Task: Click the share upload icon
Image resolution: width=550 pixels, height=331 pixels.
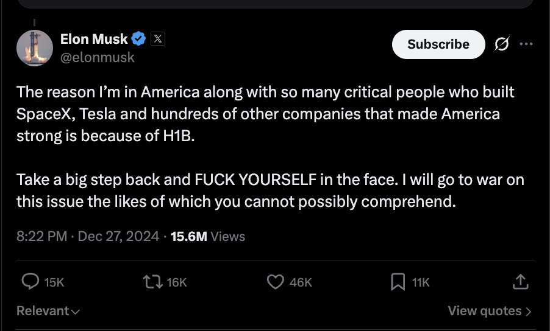Action: (520, 282)
